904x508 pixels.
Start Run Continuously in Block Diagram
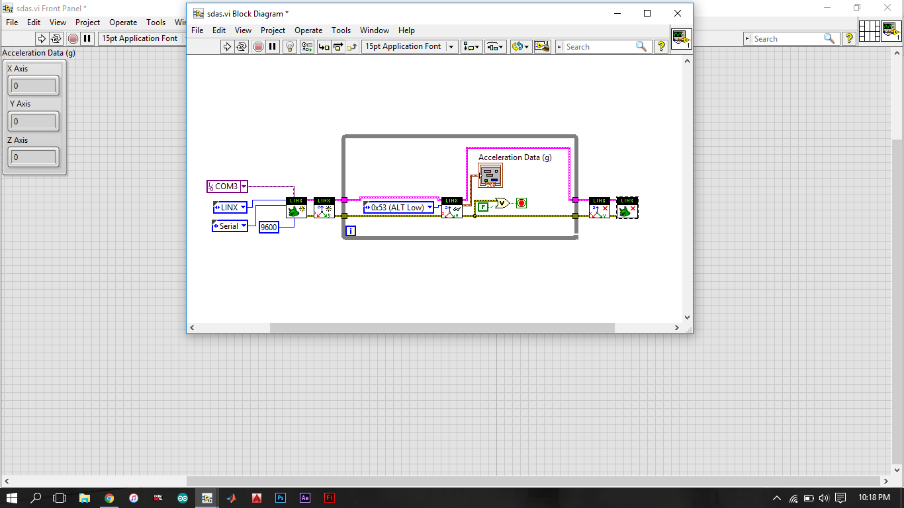242,46
